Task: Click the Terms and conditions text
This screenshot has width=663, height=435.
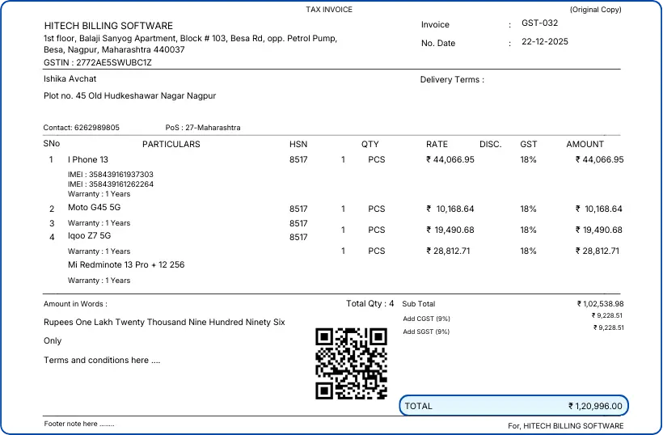Action: click(x=102, y=361)
